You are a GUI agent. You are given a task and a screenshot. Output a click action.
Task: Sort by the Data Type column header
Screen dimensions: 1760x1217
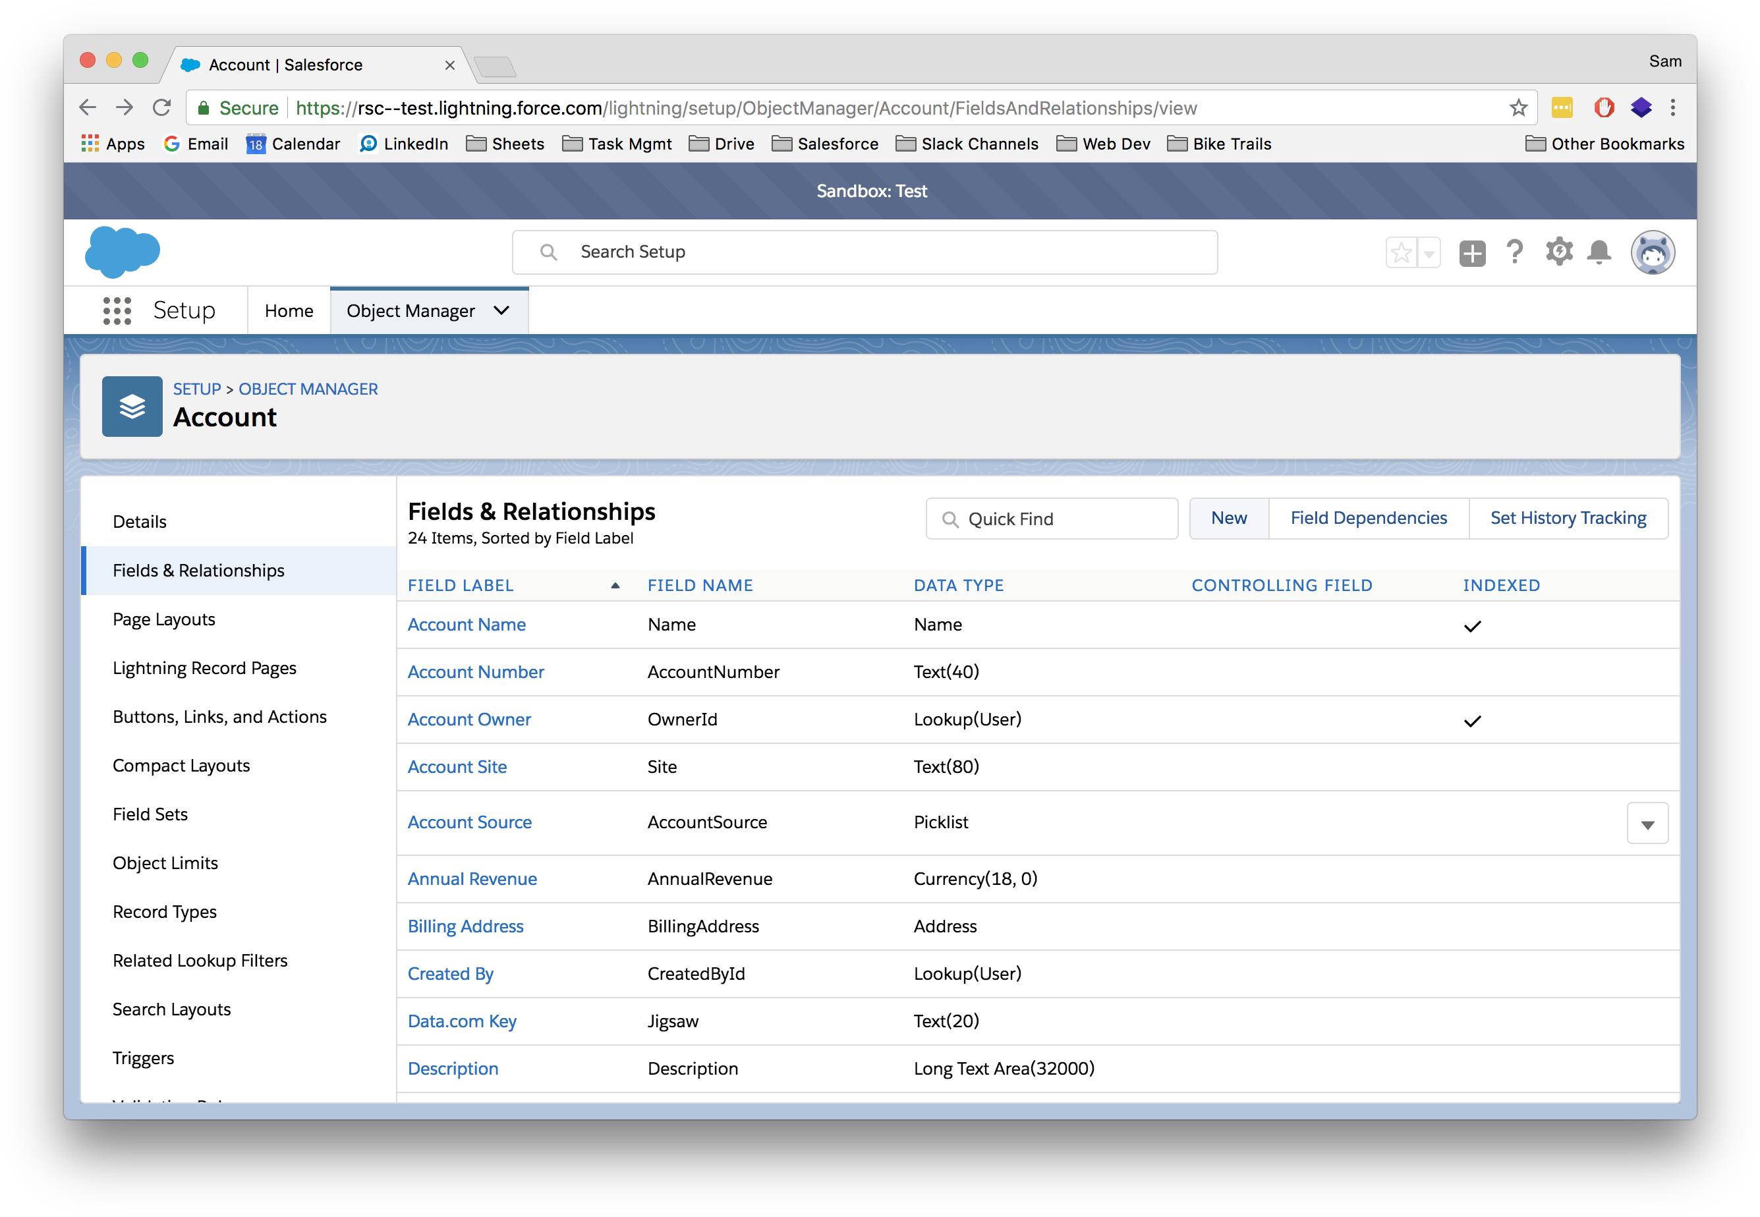(959, 586)
